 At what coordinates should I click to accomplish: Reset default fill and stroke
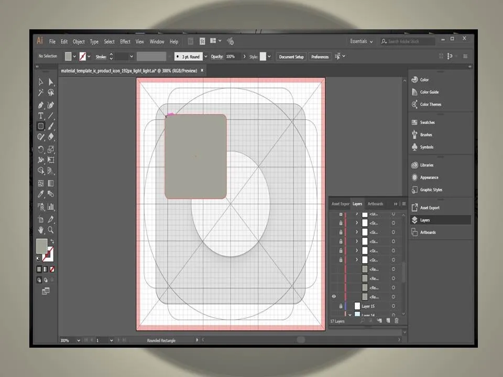[x=38, y=258]
